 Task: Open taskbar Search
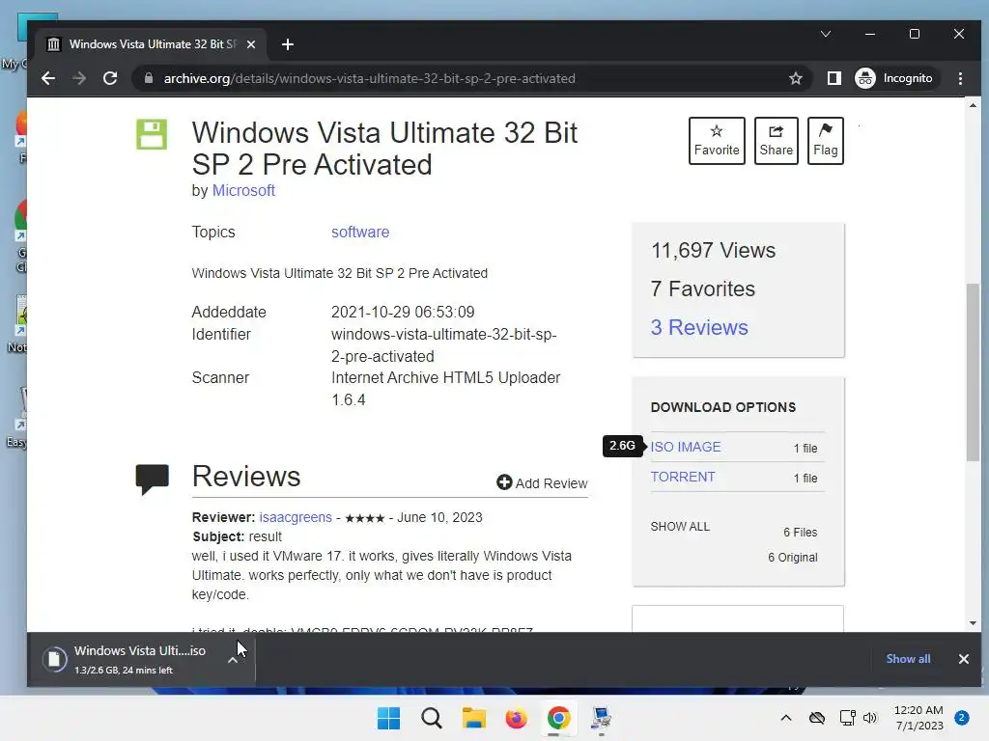point(432,718)
